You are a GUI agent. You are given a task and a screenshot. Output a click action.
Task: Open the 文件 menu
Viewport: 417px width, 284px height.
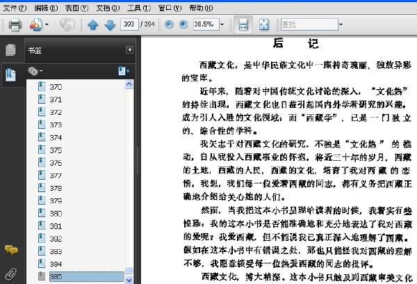coord(15,8)
